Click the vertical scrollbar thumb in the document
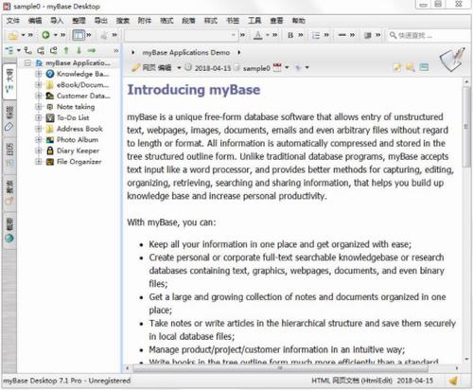The image size is (473, 390). pos(466,127)
